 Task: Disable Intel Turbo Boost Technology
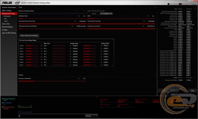[94, 14]
